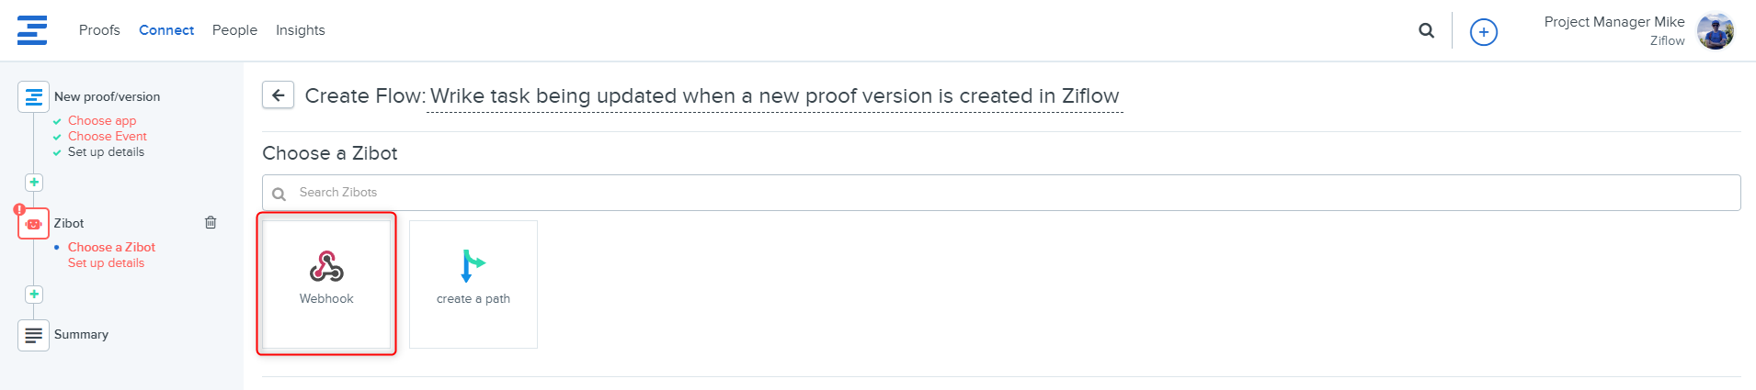Screen dimensions: 1756x390
Task: Switch to the People section
Action: point(234,30)
